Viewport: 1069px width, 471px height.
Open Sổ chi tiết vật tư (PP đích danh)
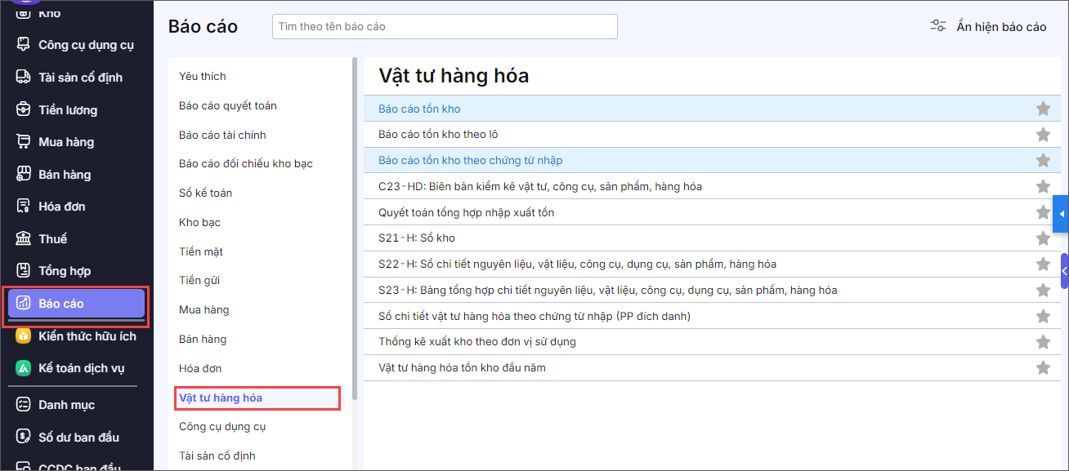(534, 316)
